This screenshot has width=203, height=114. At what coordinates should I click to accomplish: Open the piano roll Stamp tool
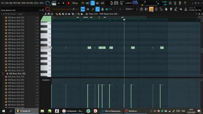click(52, 14)
